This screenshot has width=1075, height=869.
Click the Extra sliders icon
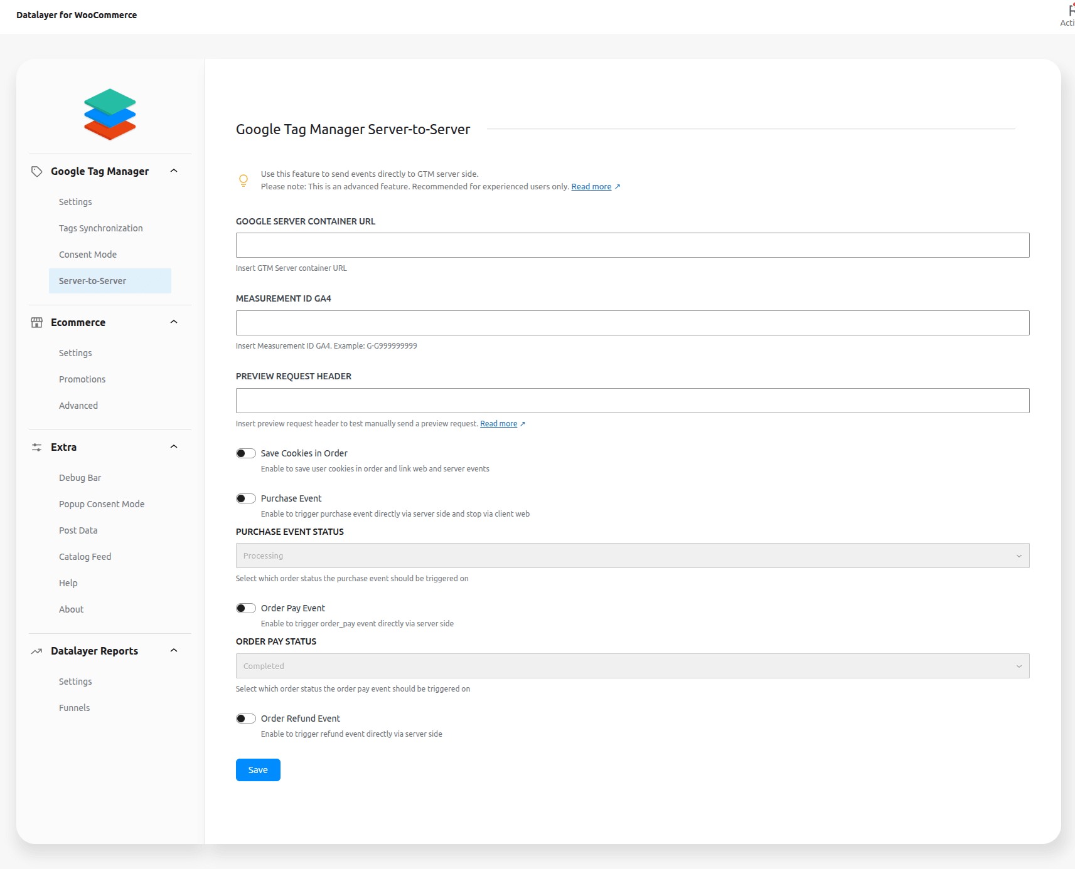(x=37, y=447)
